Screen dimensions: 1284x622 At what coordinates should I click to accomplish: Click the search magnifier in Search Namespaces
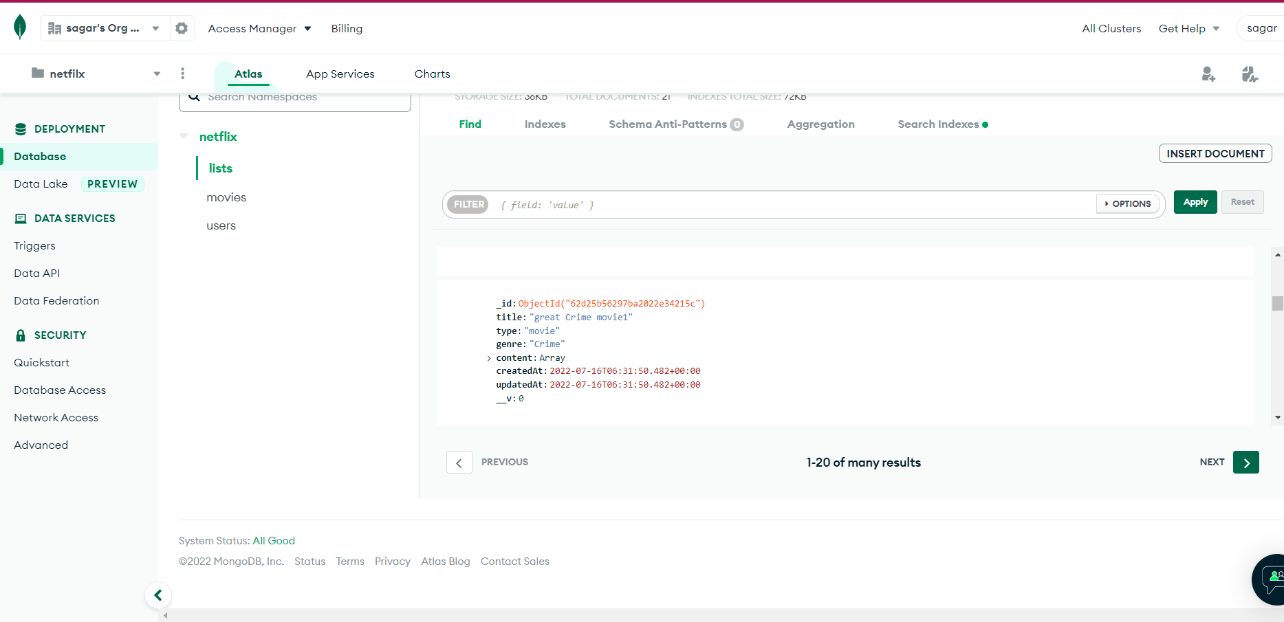(x=195, y=96)
